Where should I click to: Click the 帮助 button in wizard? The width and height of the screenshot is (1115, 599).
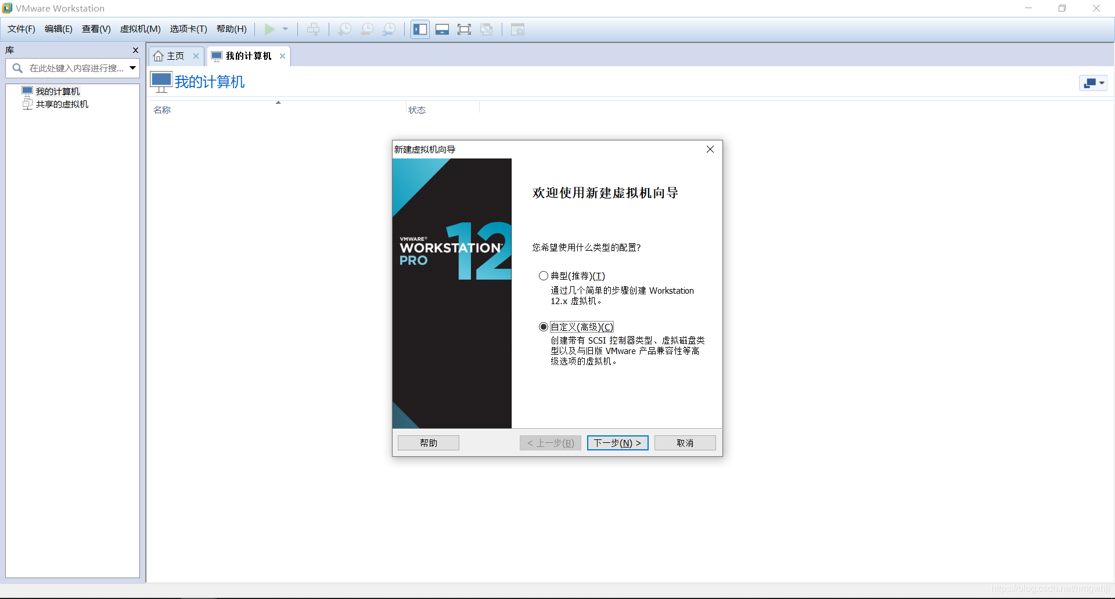tap(429, 443)
